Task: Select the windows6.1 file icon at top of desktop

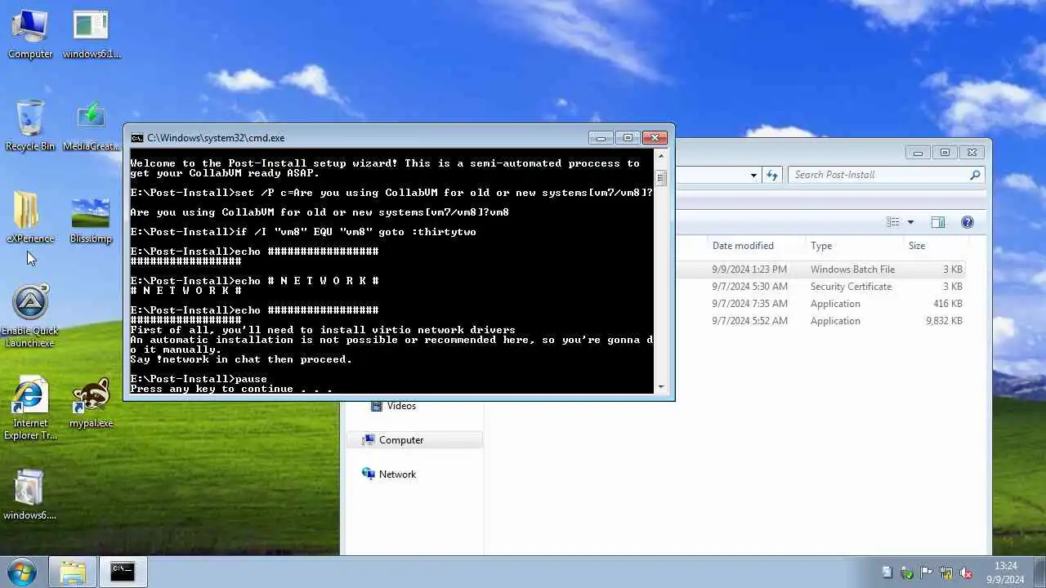Action: [x=91, y=33]
